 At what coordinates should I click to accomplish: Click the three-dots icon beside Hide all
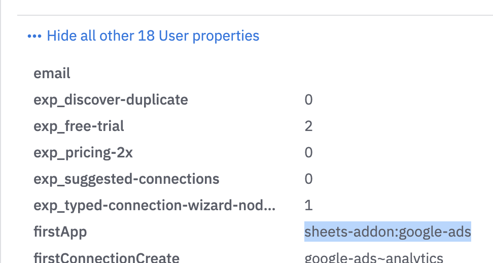[x=34, y=36]
